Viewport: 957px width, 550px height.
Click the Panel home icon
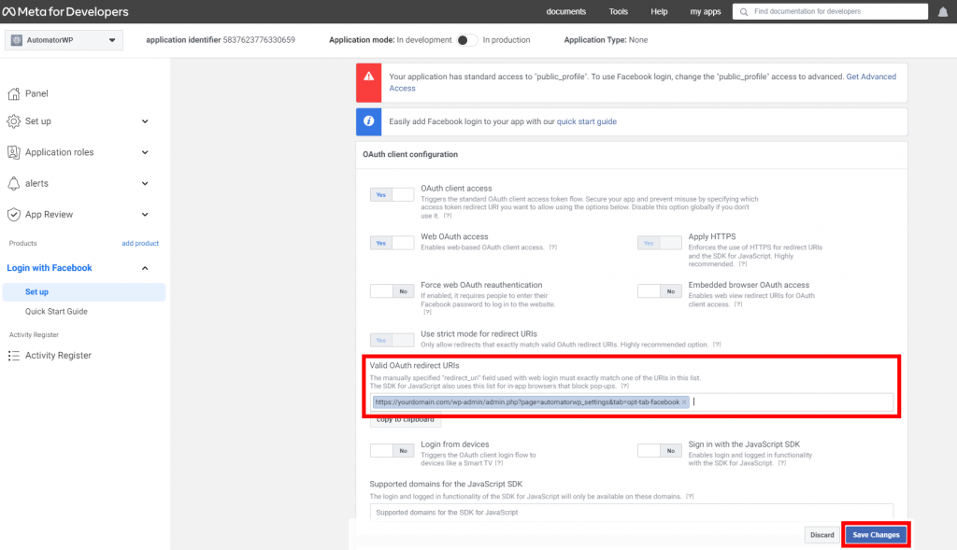pyautogui.click(x=13, y=93)
